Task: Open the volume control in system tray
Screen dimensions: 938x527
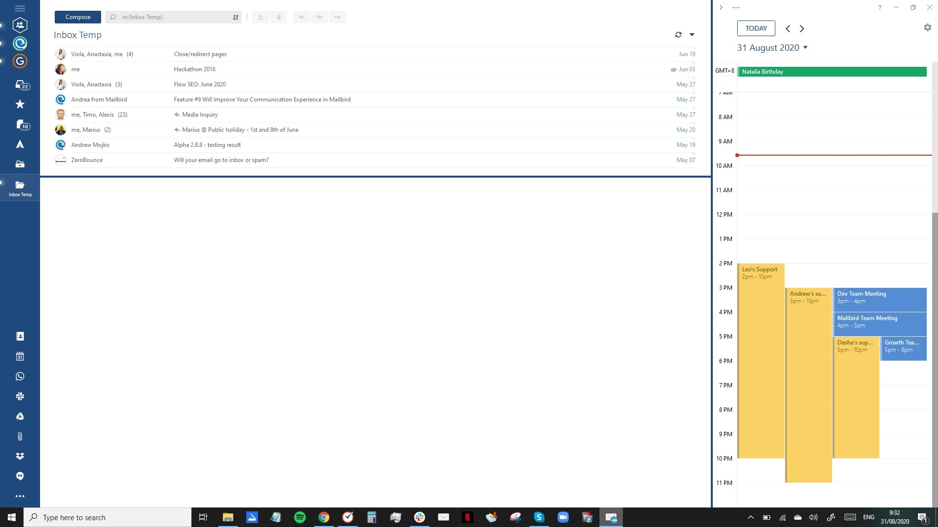Action: [x=813, y=517]
